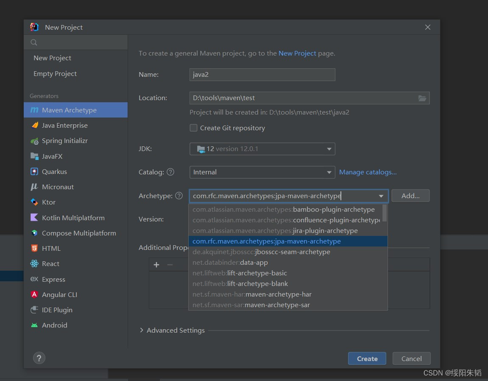Image resolution: width=488 pixels, height=381 pixels.
Task: Click the Spring Initializr leaf icon
Action: pyautogui.click(x=34, y=141)
